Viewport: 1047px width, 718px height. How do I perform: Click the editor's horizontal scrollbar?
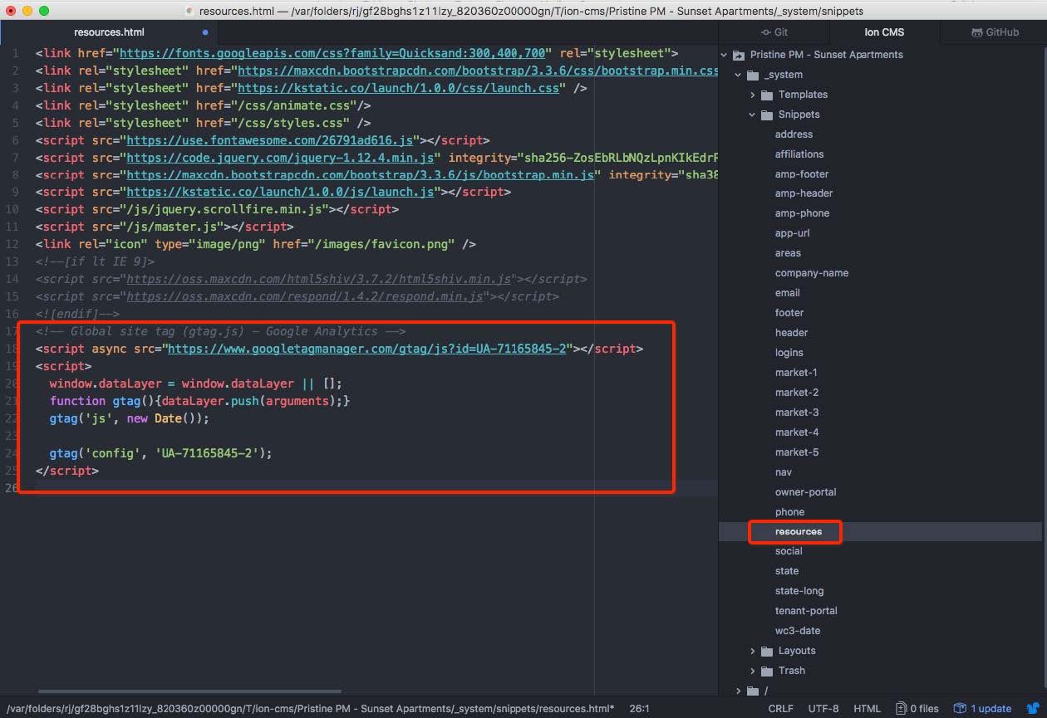(189, 691)
